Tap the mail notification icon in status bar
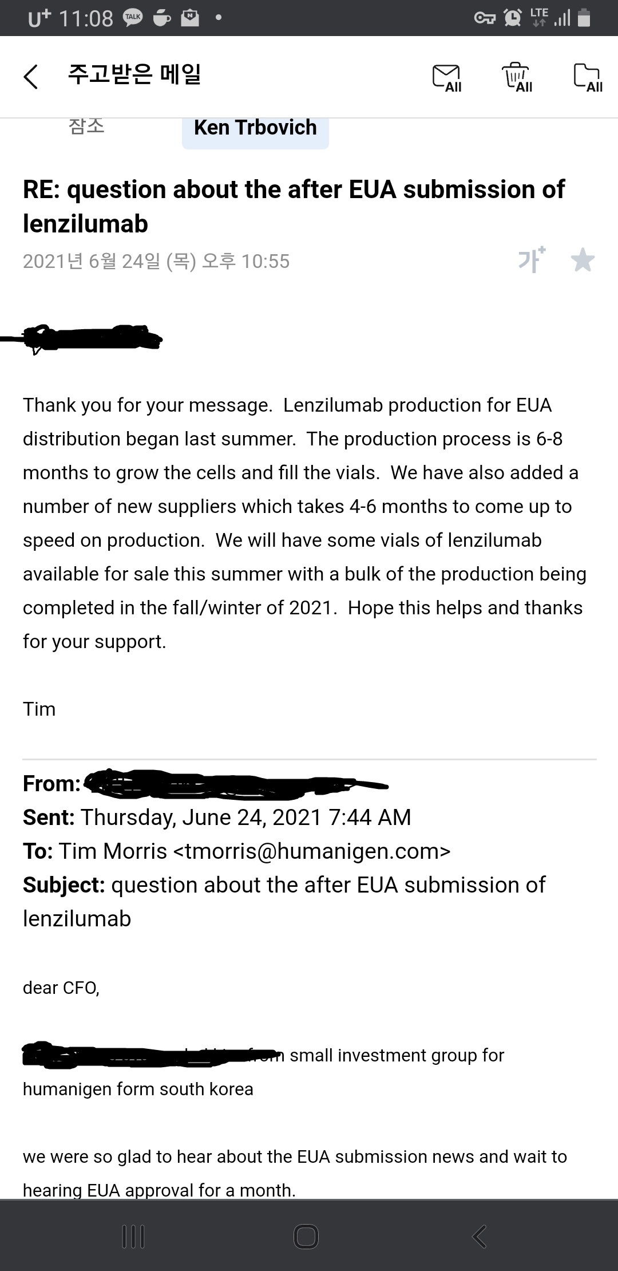Screen dimensions: 618x1271 coord(190,18)
